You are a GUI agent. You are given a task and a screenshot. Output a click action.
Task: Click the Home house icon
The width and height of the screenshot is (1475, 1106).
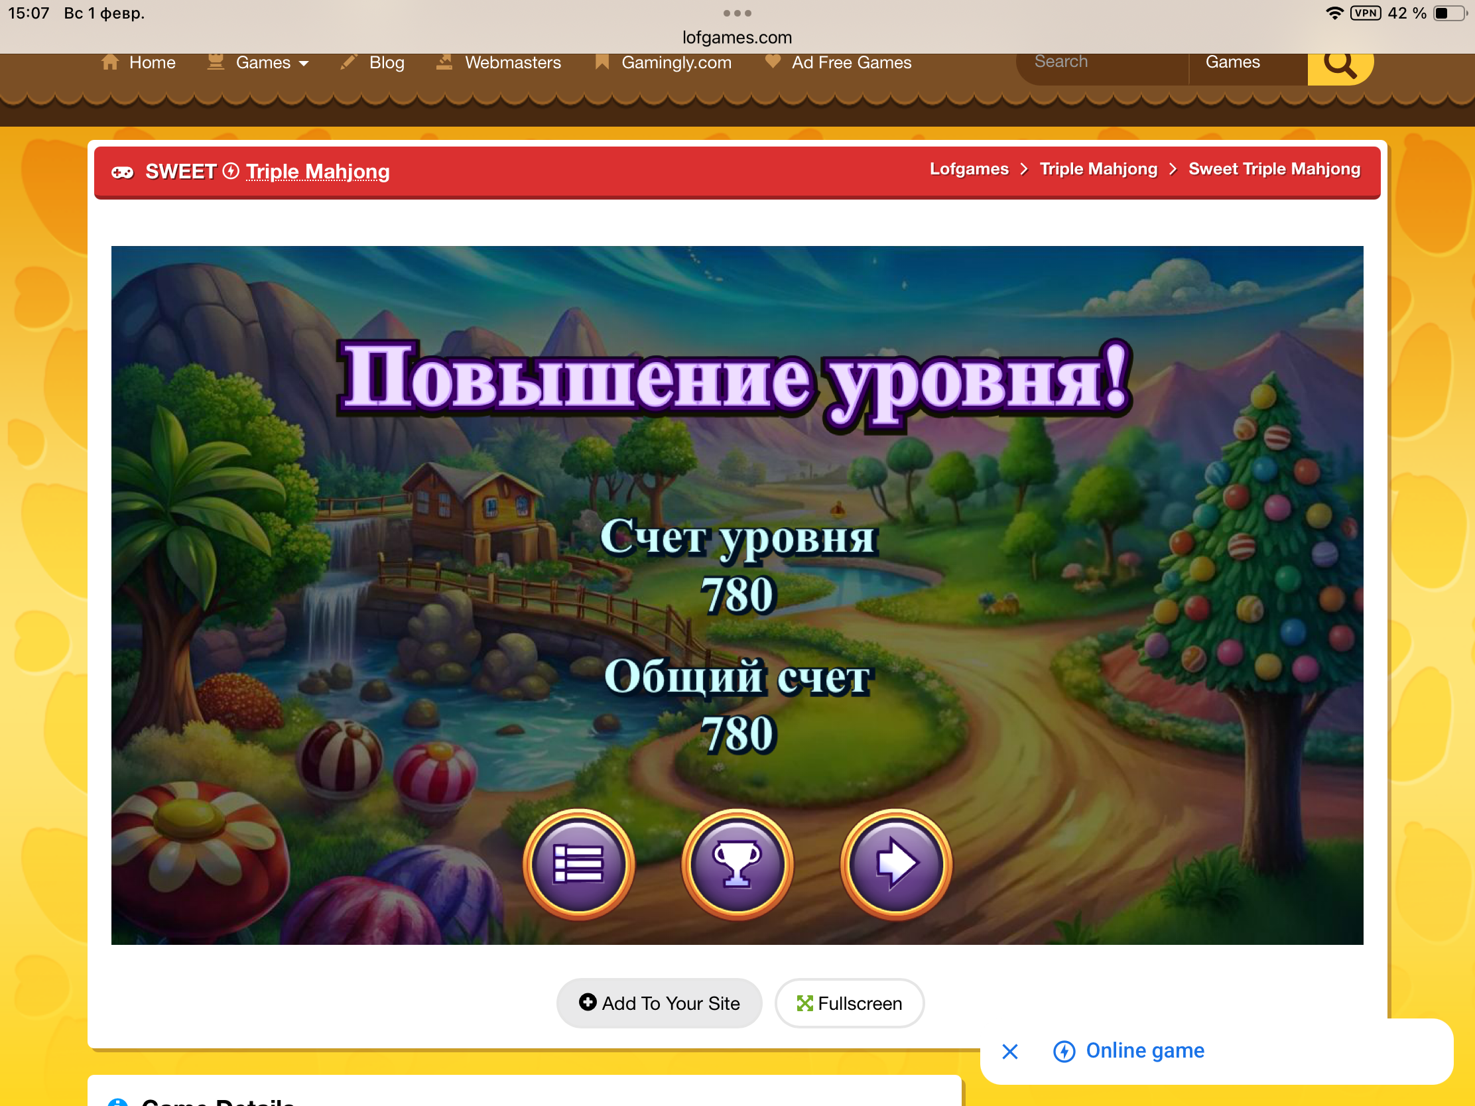[110, 63]
